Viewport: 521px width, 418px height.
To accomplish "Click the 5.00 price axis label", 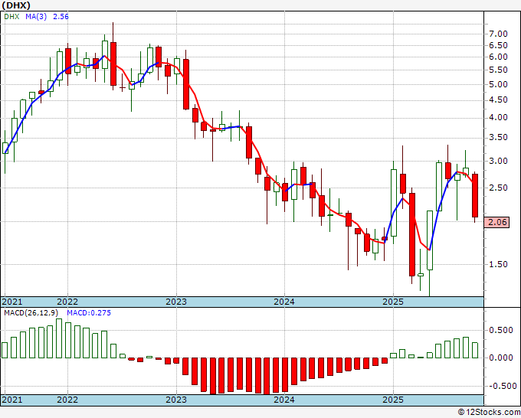I will tap(498, 84).
